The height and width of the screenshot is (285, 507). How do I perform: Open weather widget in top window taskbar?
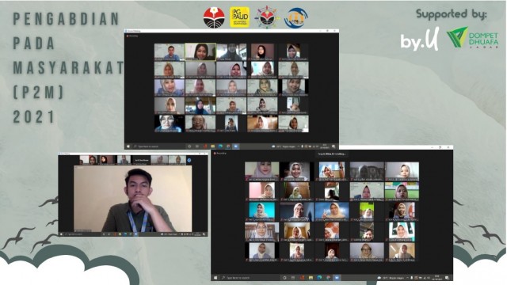pyautogui.click(x=284, y=146)
